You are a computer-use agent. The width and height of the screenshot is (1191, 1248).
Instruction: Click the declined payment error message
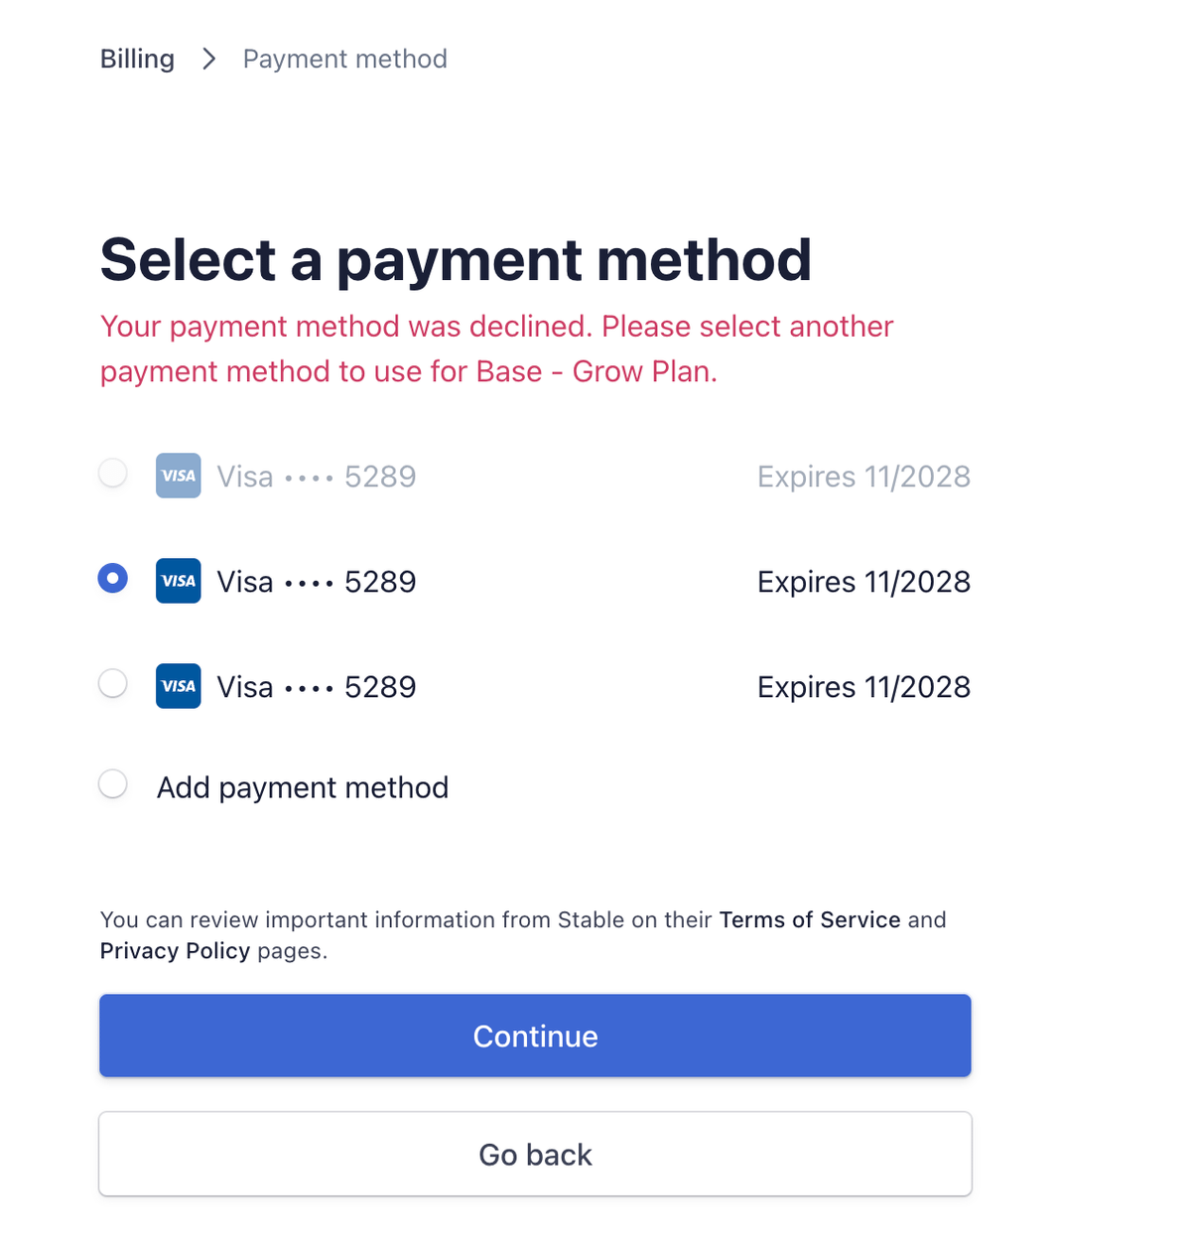[495, 347]
